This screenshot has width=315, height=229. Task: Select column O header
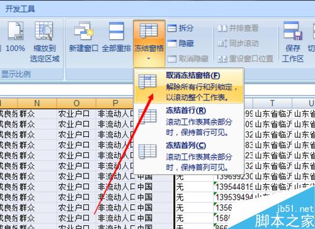click(76, 103)
